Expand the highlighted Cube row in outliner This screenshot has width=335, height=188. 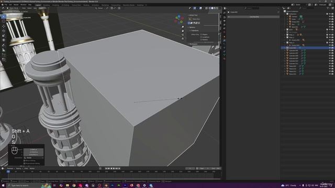(285, 48)
